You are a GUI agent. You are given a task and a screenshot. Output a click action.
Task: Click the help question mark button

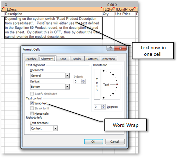[110, 48]
